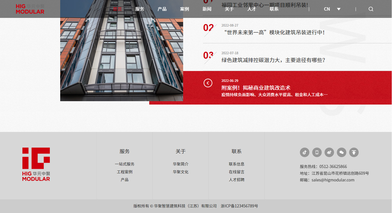Open the 附案例！揭秘商业建筑改造术 headline
392x213 pixels.
coord(256,88)
